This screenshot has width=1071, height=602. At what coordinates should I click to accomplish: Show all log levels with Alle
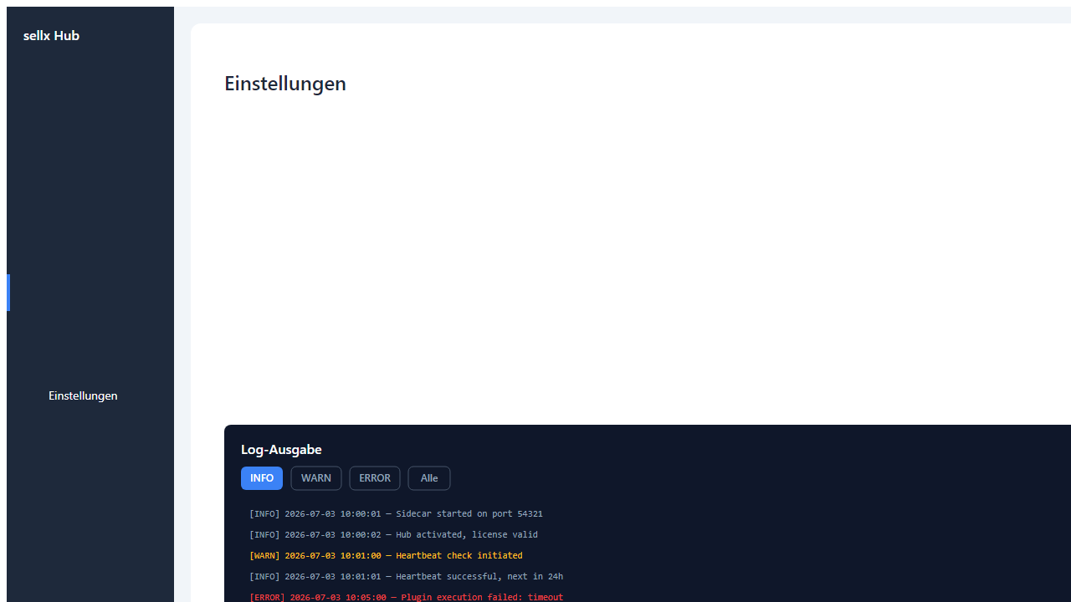(429, 478)
